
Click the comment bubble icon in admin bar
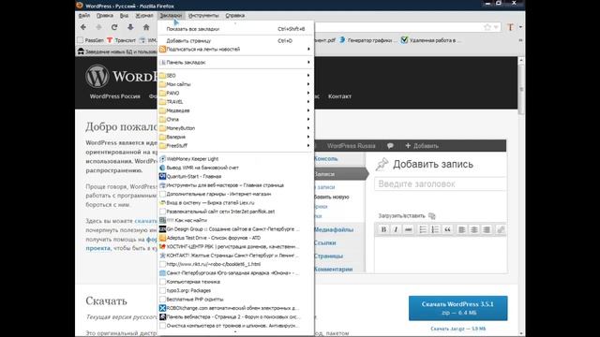coord(390,146)
